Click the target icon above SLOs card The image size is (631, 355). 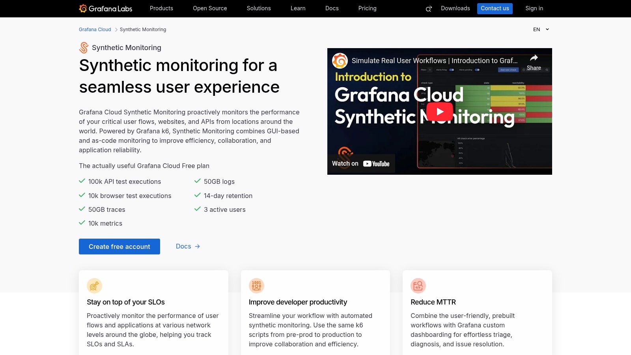tap(94, 286)
